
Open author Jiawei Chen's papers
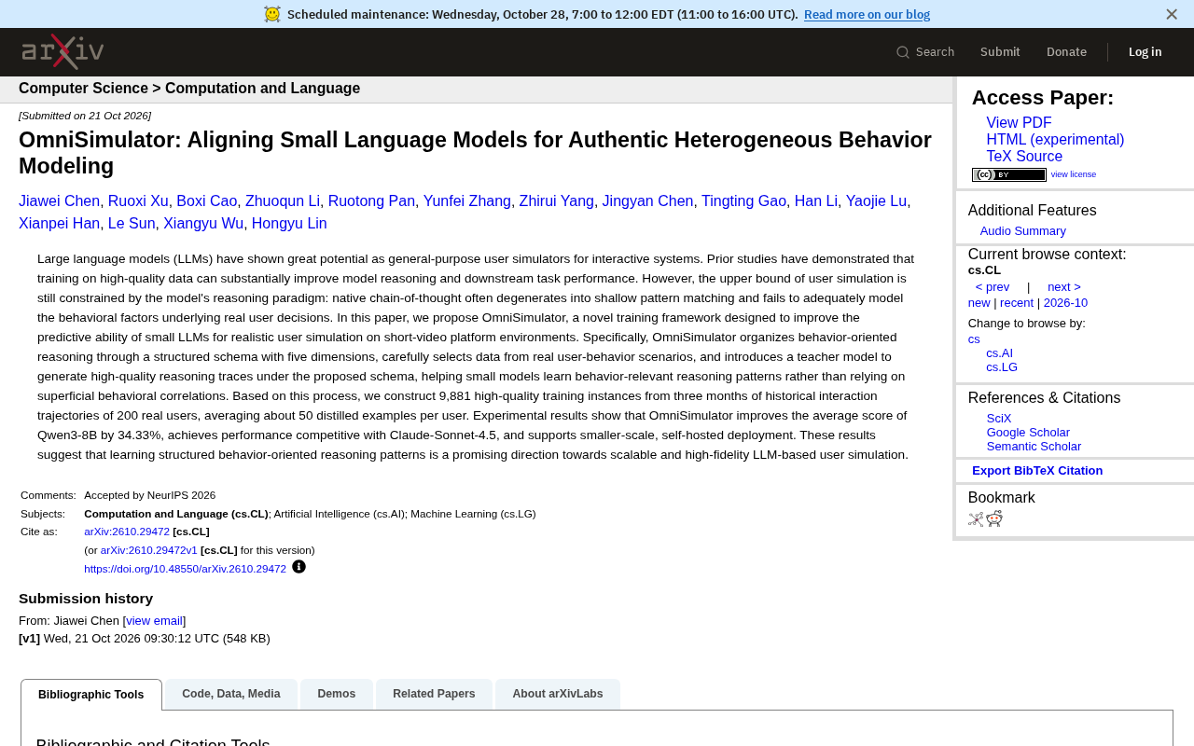[59, 201]
